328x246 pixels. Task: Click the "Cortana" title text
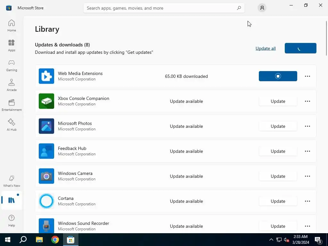66,198
